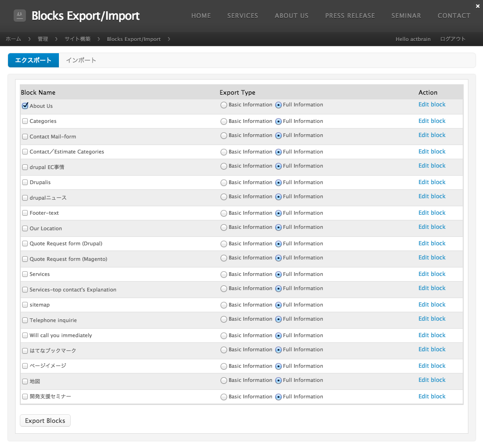The width and height of the screenshot is (483, 445).
Task: Click the Export Blocks button
Action: tap(45, 421)
